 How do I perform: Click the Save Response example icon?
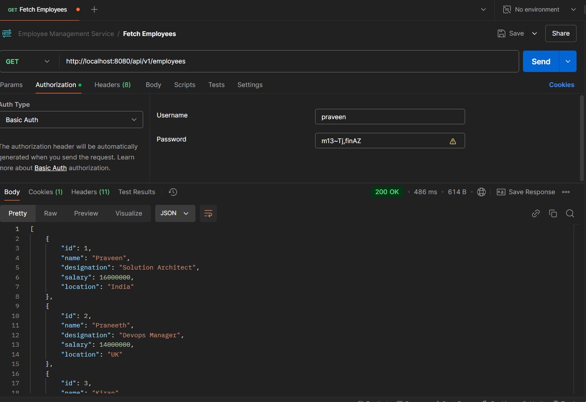[x=501, y=192]
